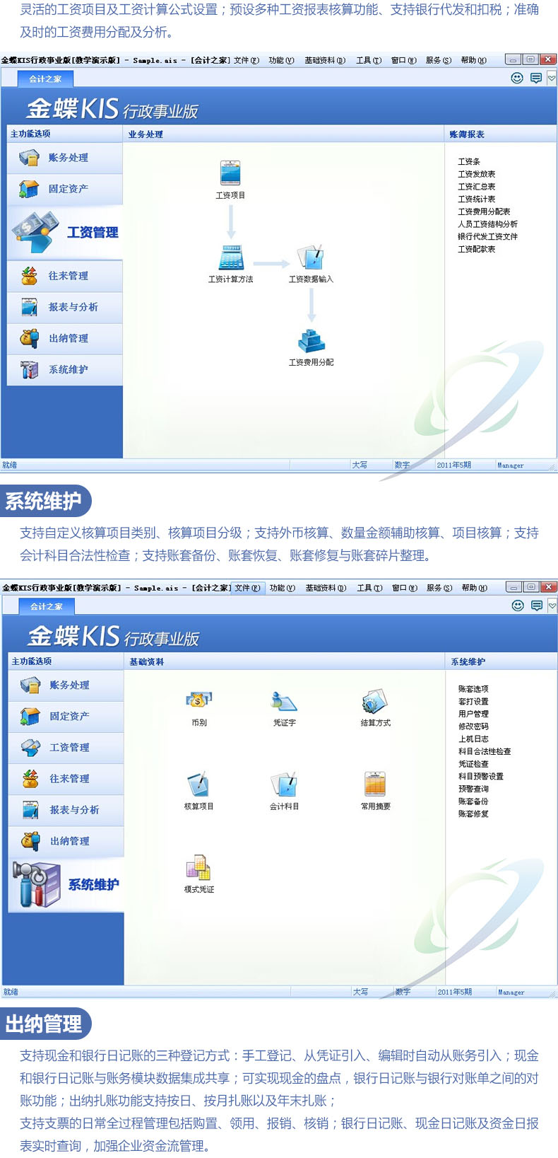
Task: Open the 帮助(H) menu in the 工资管理 window
Action: tap(474, 60)
